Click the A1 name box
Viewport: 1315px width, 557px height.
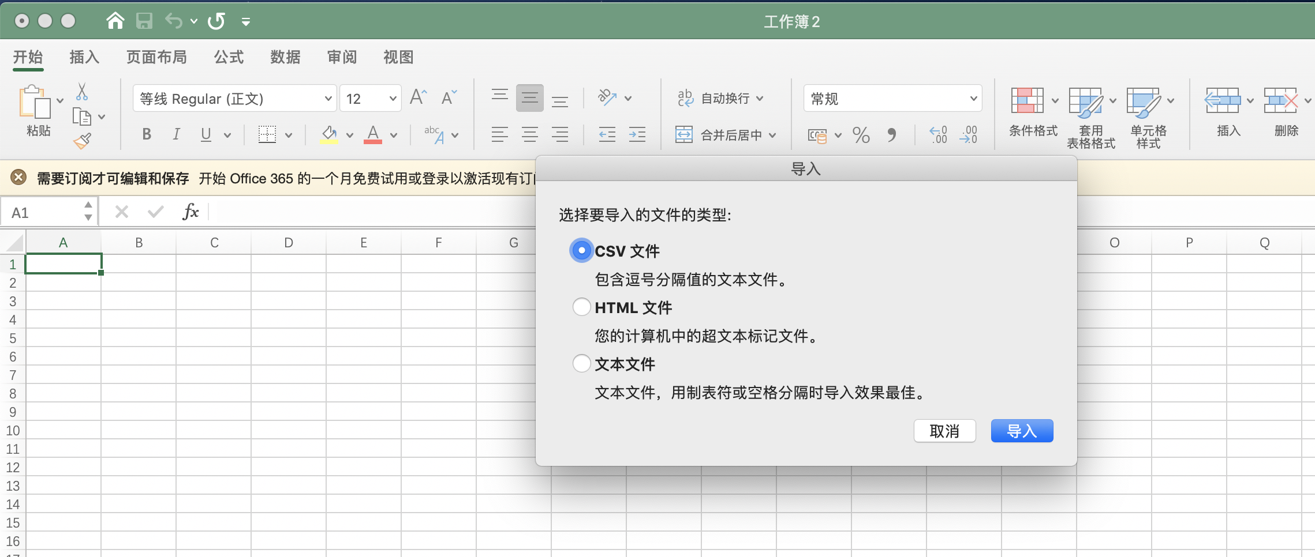coord(40,212)
